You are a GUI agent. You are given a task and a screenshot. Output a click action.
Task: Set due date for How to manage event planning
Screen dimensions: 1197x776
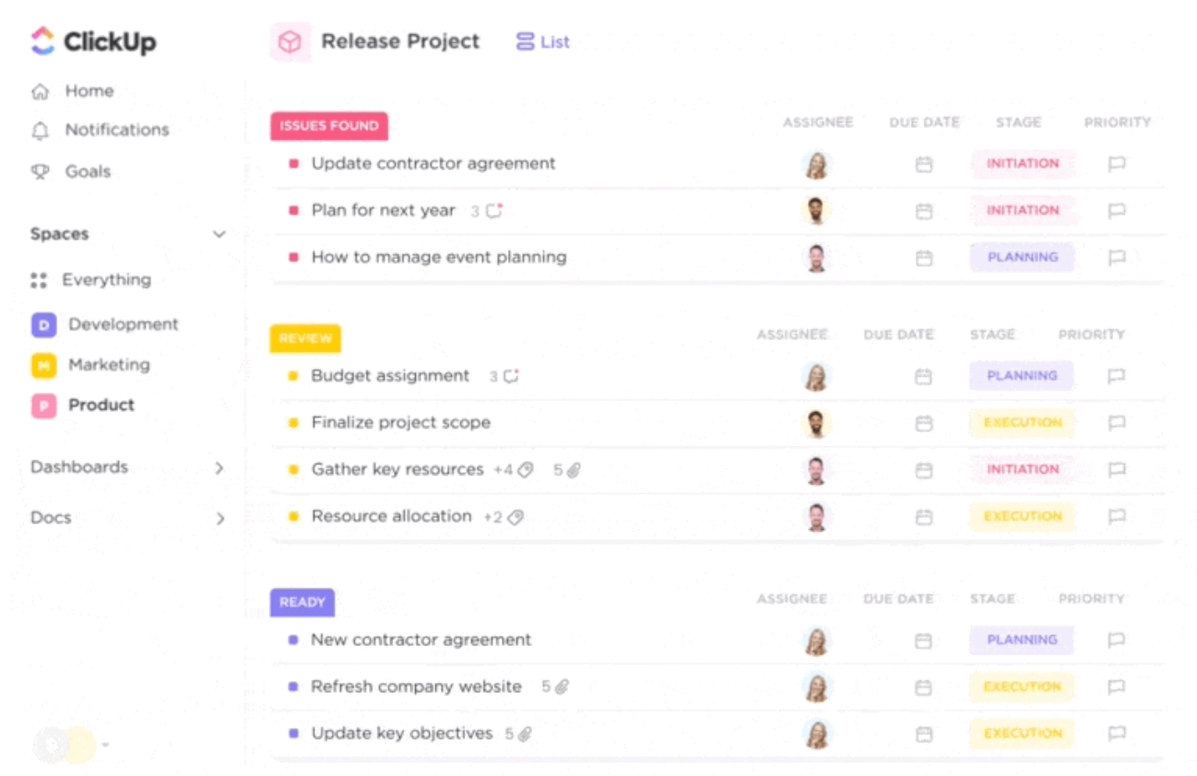click(924, 258)
